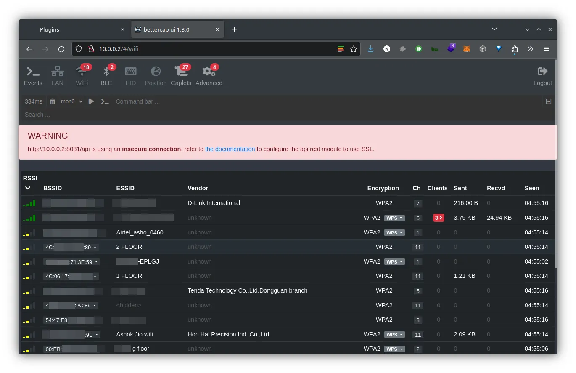Open BSSID dropdown for 2 FLOOR
The width and height of the screenshot is (576, 373).
(x=71, y=247)
